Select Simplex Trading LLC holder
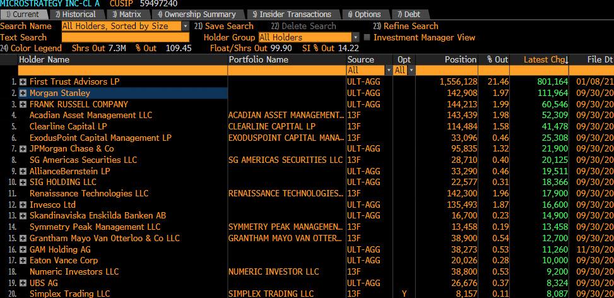 point(69,294)
